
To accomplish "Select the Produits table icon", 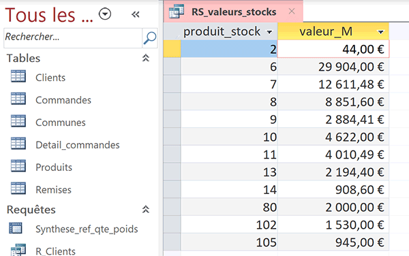I will (18, 166).
